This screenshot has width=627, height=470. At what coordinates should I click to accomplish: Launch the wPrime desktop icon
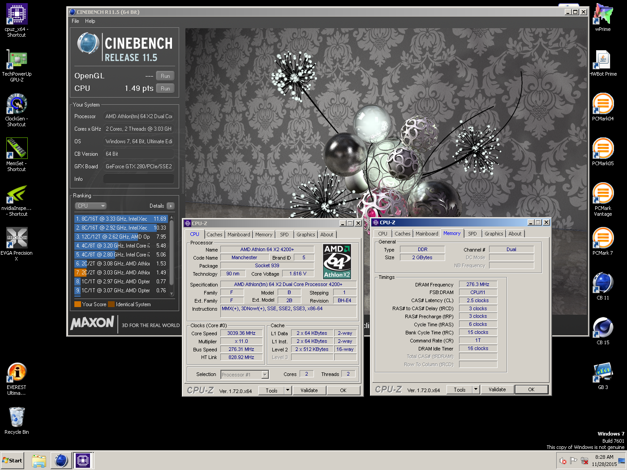(603, 18)
